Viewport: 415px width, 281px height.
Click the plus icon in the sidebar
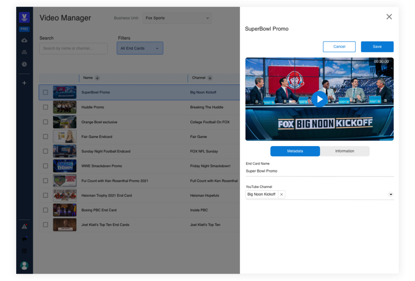(x=24, y=83)
